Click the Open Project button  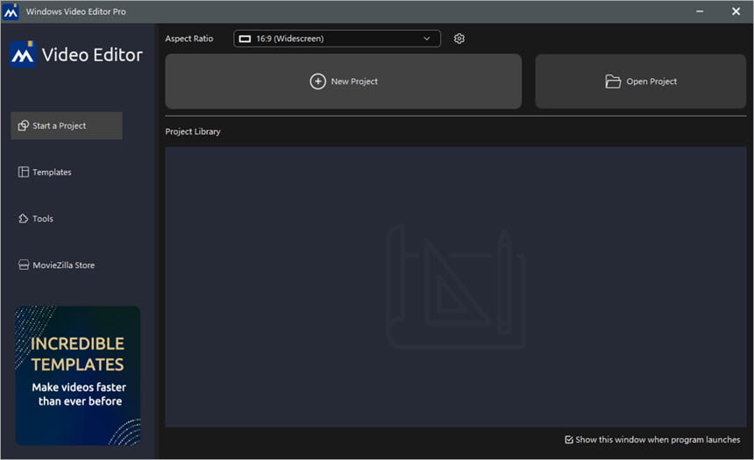[641, 81]
